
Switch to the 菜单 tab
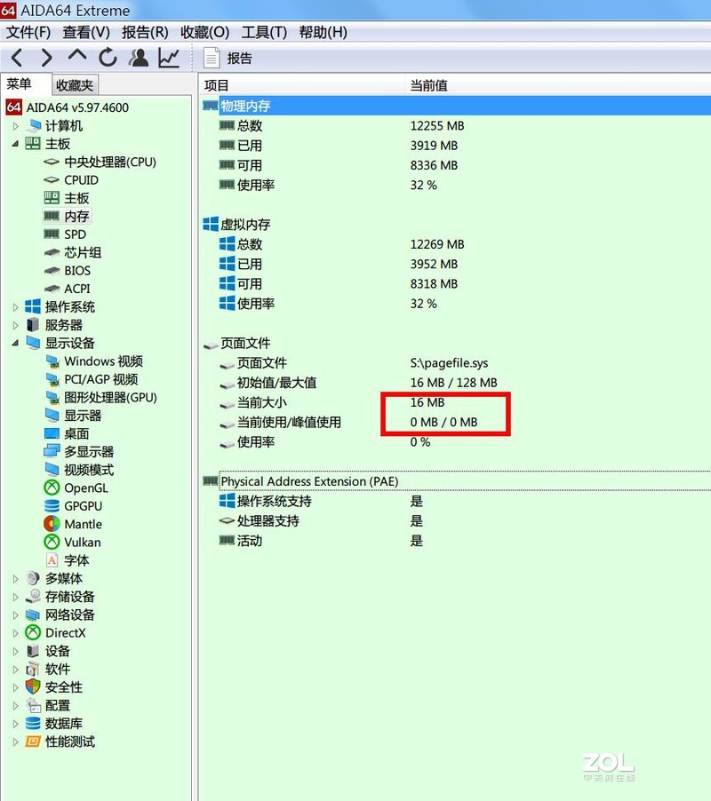pyautogui.click(x=26, y=83)
